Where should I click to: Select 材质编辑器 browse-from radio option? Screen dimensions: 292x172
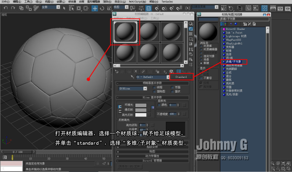201,49
